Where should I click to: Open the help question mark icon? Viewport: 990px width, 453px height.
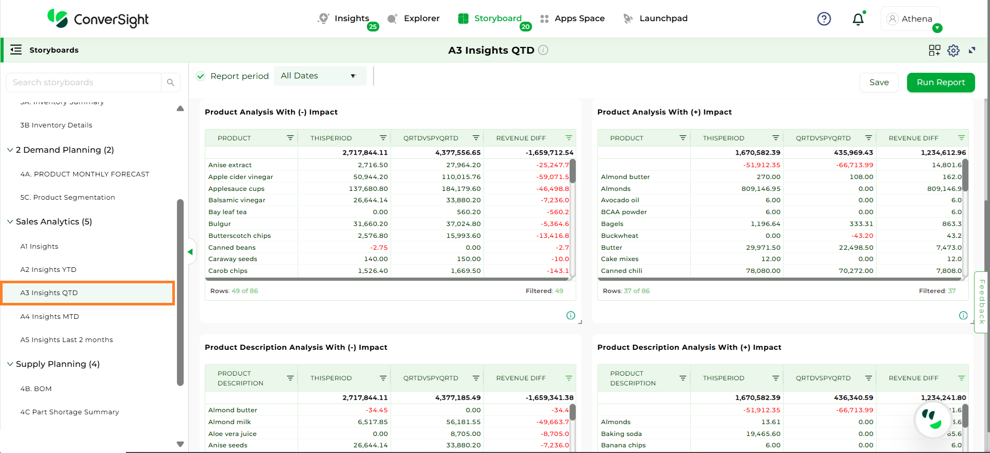[824, 19]
